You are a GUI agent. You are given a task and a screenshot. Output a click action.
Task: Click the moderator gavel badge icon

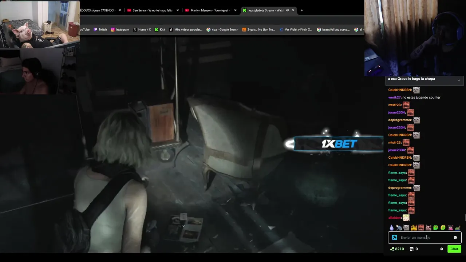(x=394, y=238)
